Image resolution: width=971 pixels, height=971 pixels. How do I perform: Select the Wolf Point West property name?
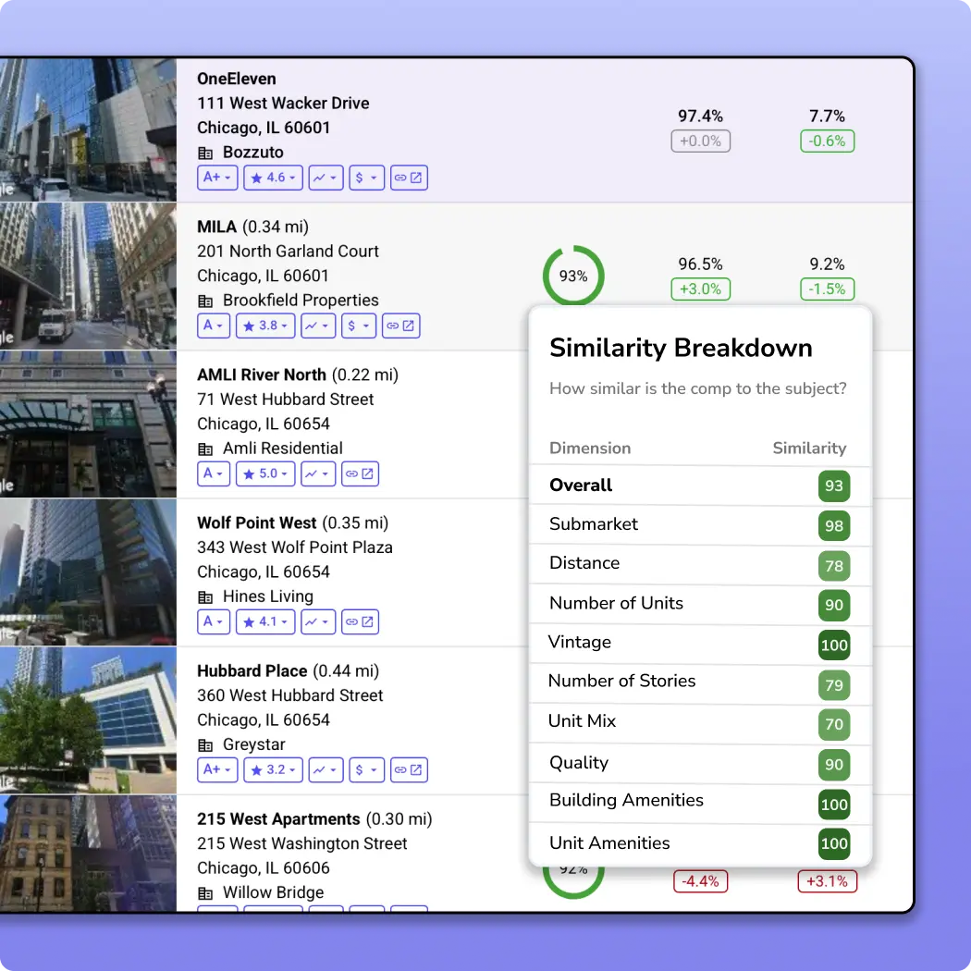pyautogui.click(x=256, y=522)
